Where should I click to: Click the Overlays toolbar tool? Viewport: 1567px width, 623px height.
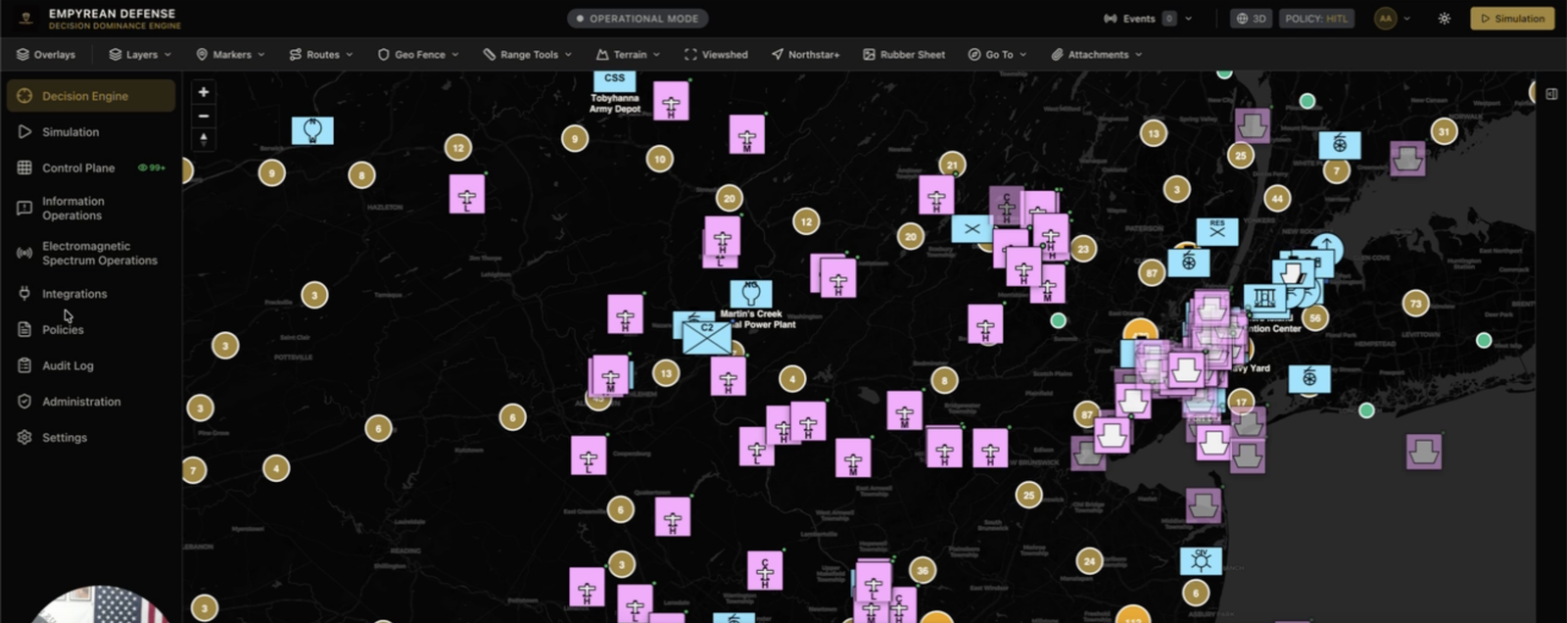(x=46, y=55)
